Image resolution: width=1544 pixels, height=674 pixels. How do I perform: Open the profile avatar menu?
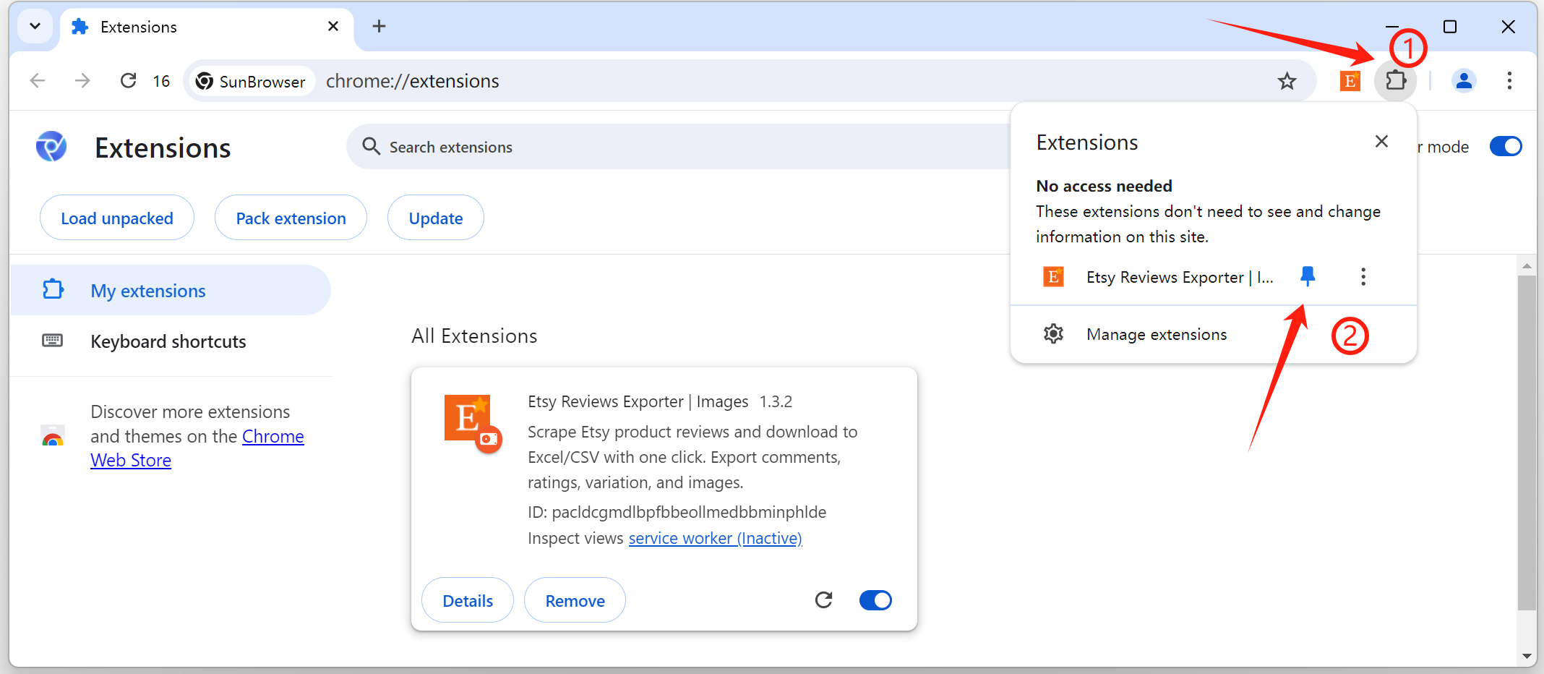(x=1464, y=80)
